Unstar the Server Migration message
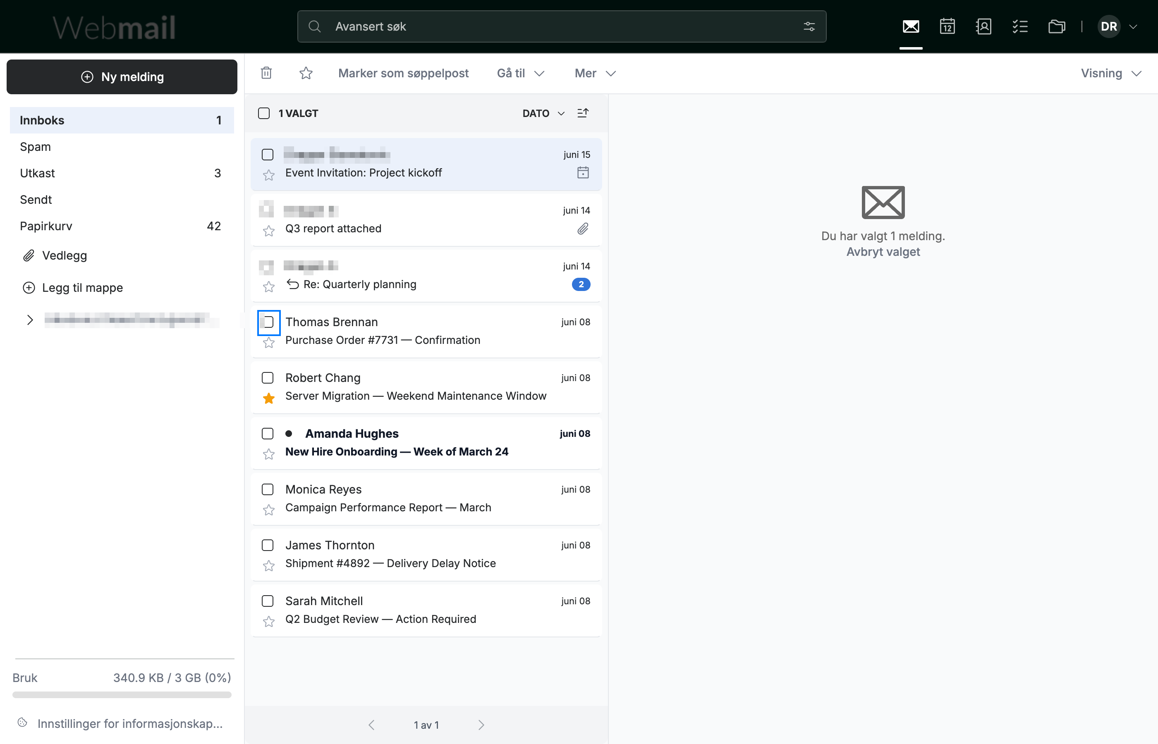The height and width of the screenshot is (744, 1158). (x=269, y=398)
